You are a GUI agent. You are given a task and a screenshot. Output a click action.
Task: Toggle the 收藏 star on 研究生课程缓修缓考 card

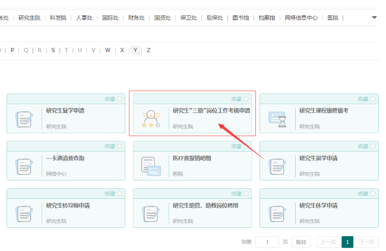(x=372, y=99)
